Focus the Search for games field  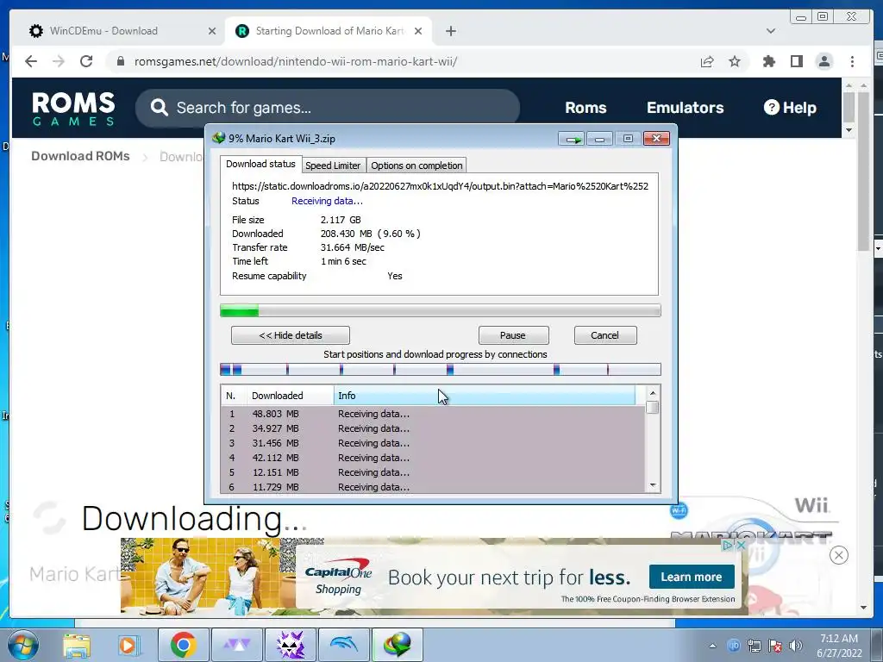[x=327, y=108]
